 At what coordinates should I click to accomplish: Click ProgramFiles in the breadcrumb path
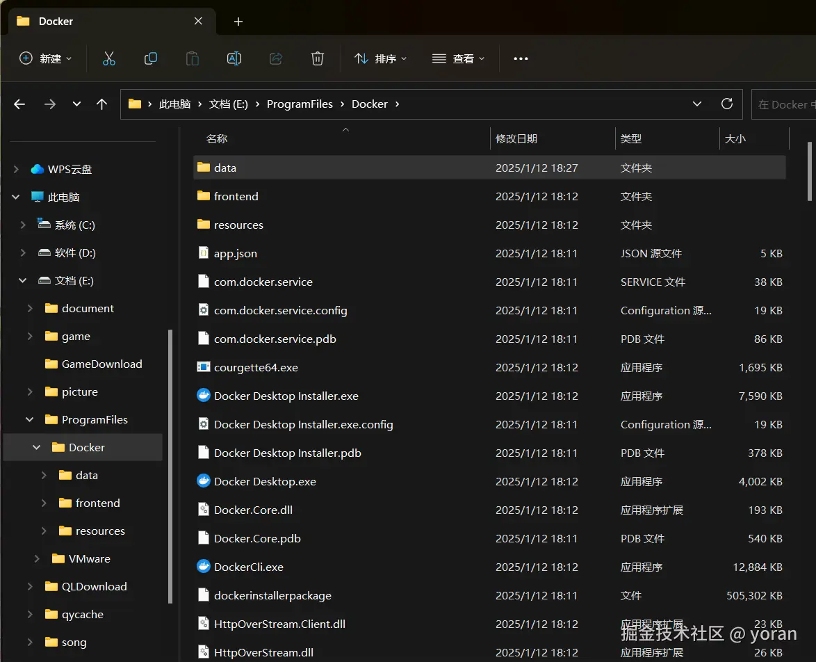pyautogui.click(x=300, y=104)
